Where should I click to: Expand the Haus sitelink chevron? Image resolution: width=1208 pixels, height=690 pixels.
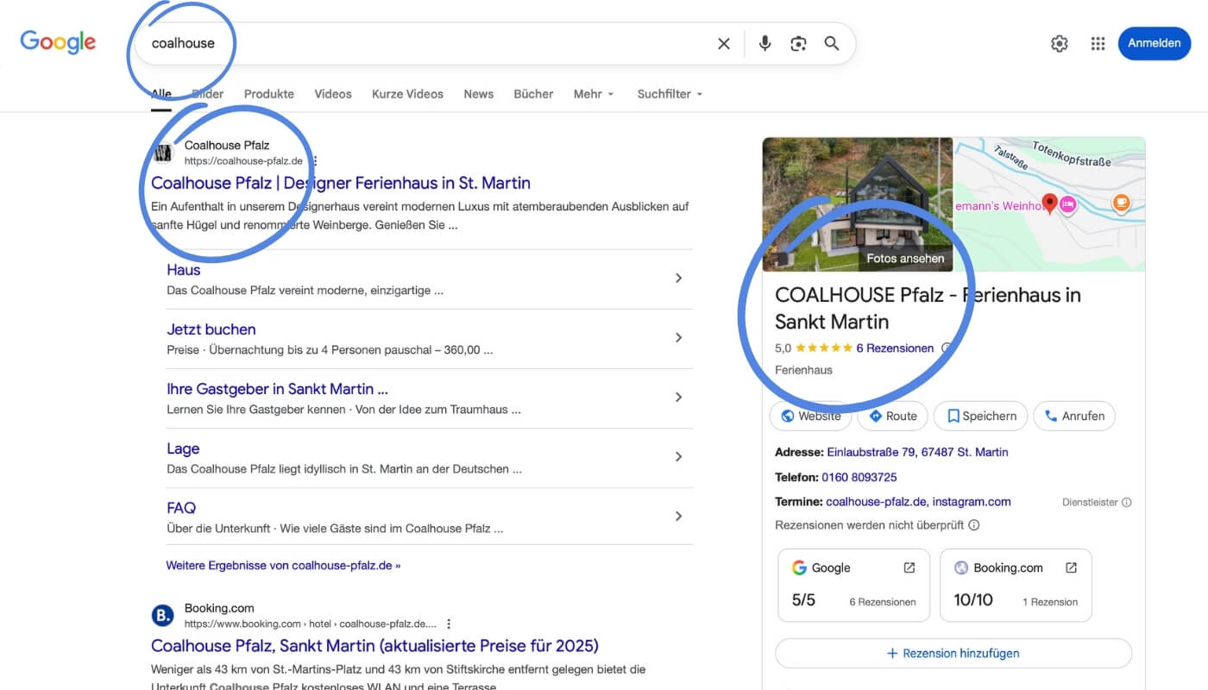click(678, 278)
